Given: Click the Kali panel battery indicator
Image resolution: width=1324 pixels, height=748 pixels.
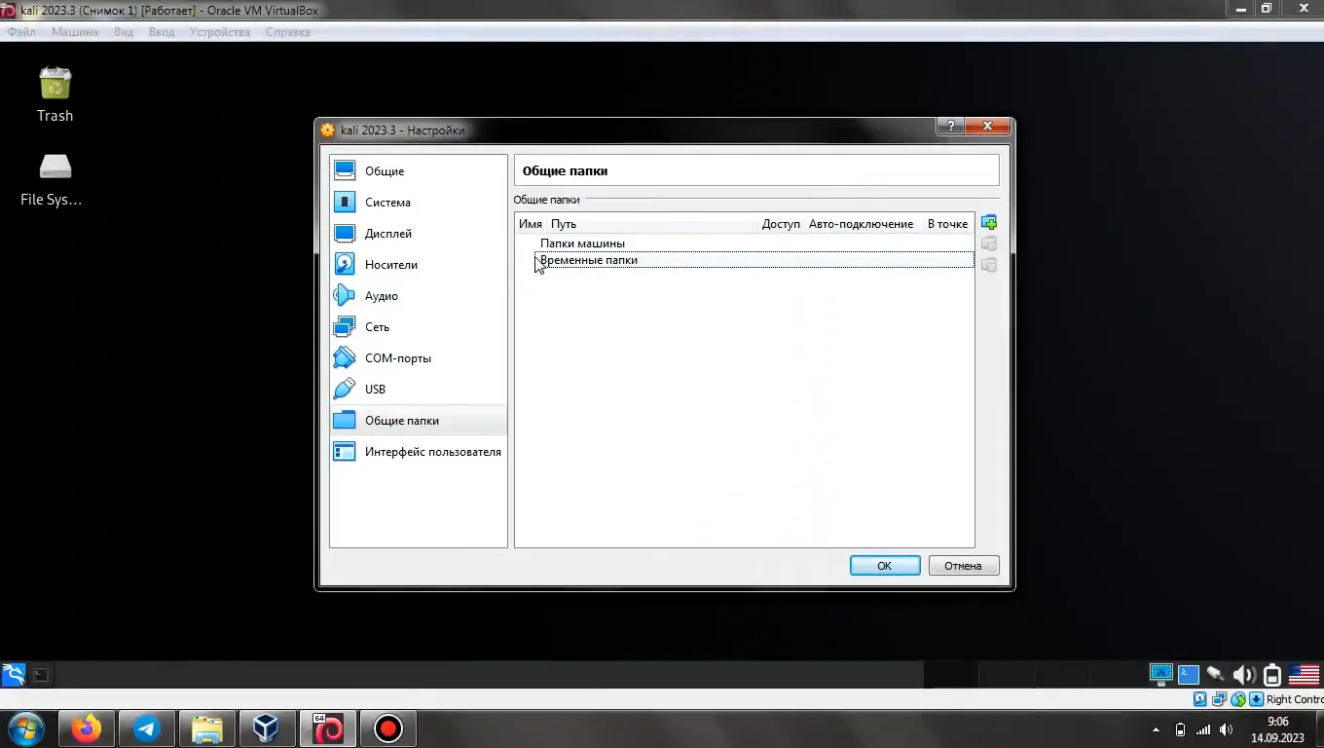Looking at the screenshot, I should (x=1271, y=674).
